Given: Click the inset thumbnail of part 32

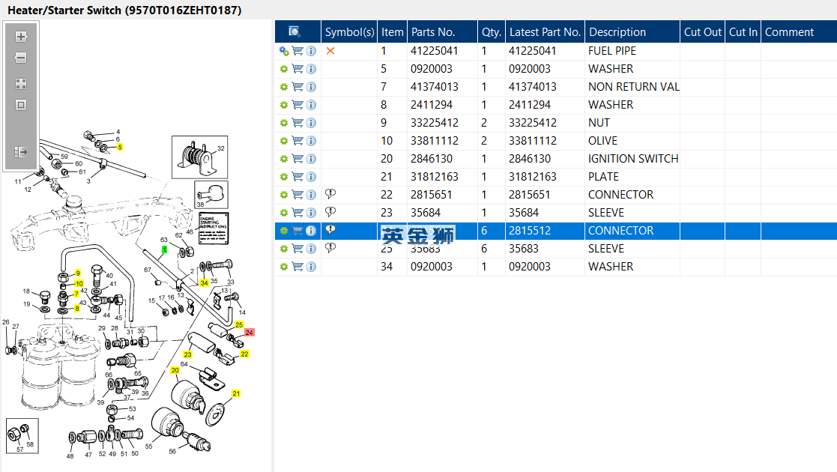Looking at the screenshot, I should tap(199, 157).
